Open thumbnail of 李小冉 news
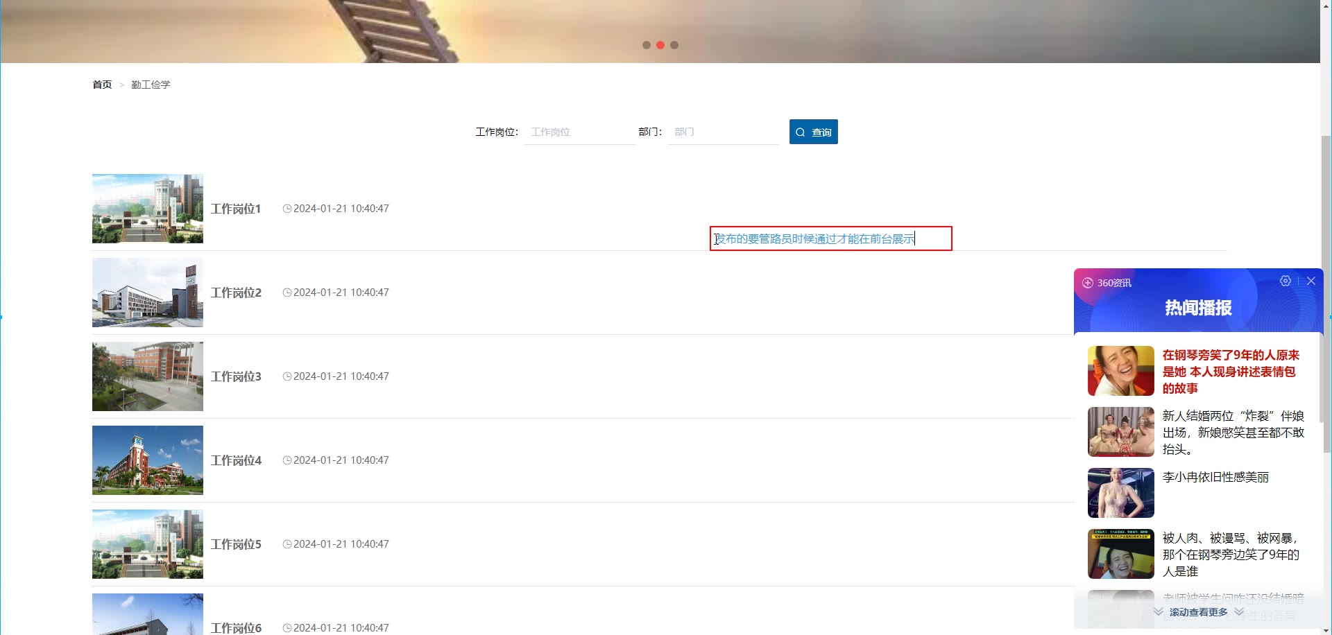The height and width of the screenshot is (635, 1332). tap(1121, 493)
